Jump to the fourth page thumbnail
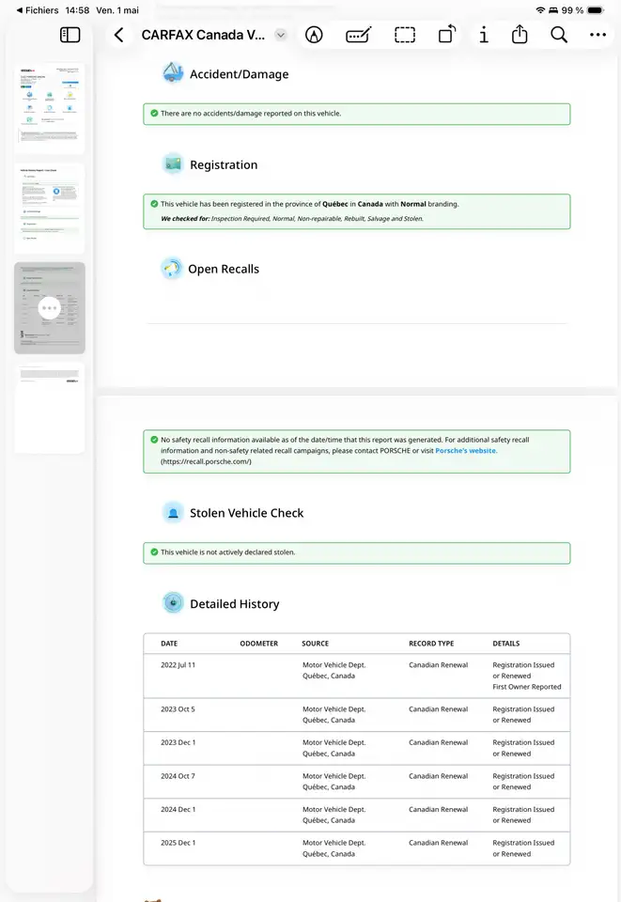 50,407
